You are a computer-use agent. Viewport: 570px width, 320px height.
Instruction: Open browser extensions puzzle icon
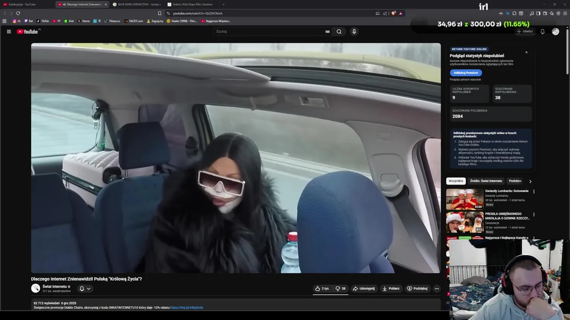514,13
